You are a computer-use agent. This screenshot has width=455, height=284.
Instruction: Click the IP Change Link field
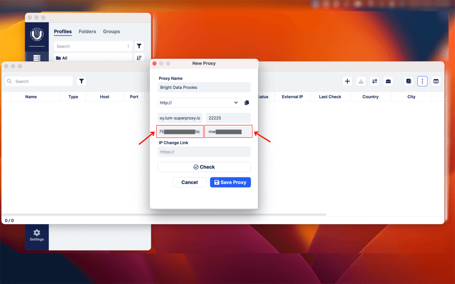click(204, 151)
